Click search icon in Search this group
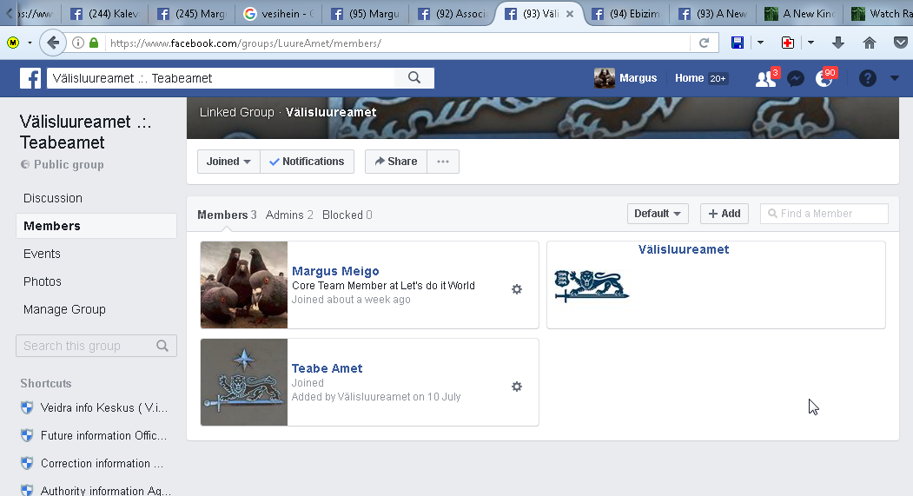The height and width of the screenshot is (496, 913). pyautogui.click(x=162, y=346)
